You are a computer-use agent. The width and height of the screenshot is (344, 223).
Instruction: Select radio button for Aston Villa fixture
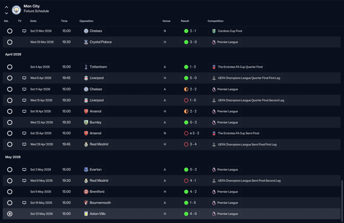(10, 214)
